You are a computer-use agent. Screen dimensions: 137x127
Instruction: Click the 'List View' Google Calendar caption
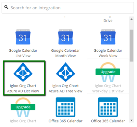pos(23,56)
